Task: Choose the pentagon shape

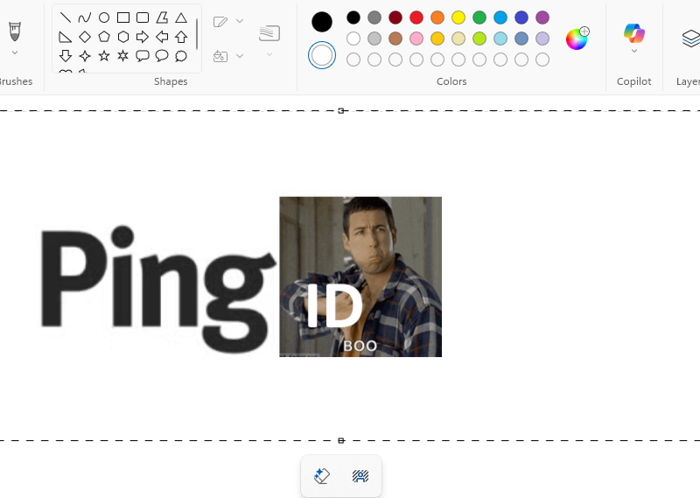Action: pos(104,37)
